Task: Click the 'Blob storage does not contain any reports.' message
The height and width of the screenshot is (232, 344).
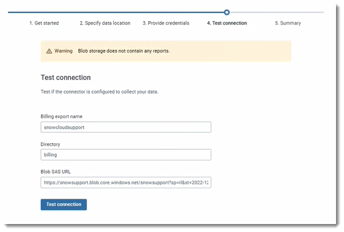Action: (x=124, y=51)
